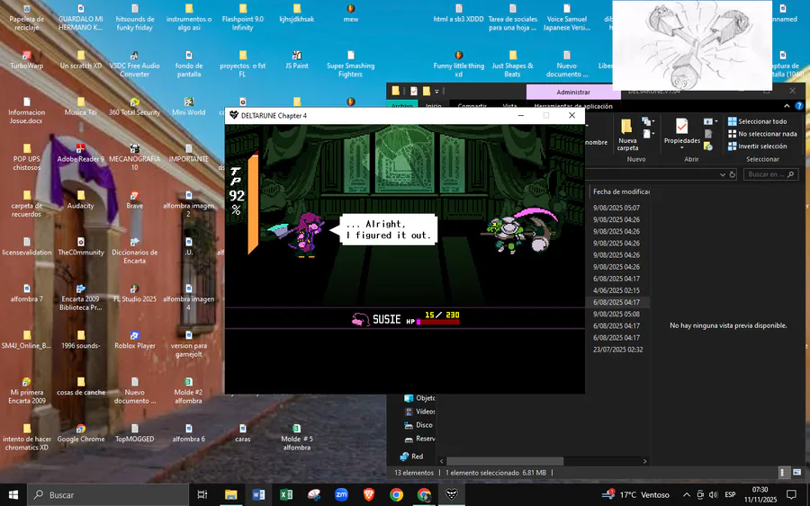Open the TopMOGGED desktop file

[134, 433]
